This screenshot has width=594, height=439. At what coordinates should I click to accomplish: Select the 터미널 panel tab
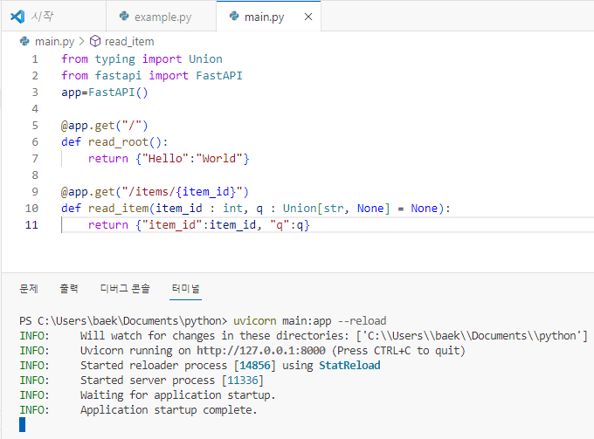(x=185, y=289)
